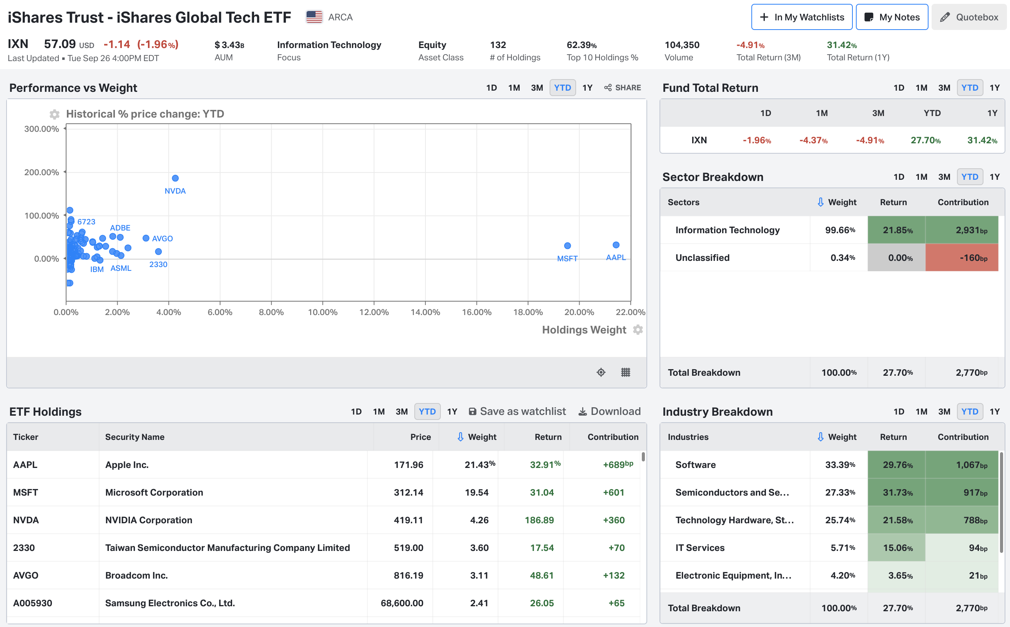Screen dimensions: 1010x627
Task: Select 3M in Sector Breakdown
Action: point(944,177)
